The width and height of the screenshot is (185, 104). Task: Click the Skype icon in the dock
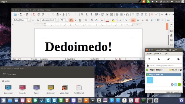48,100
